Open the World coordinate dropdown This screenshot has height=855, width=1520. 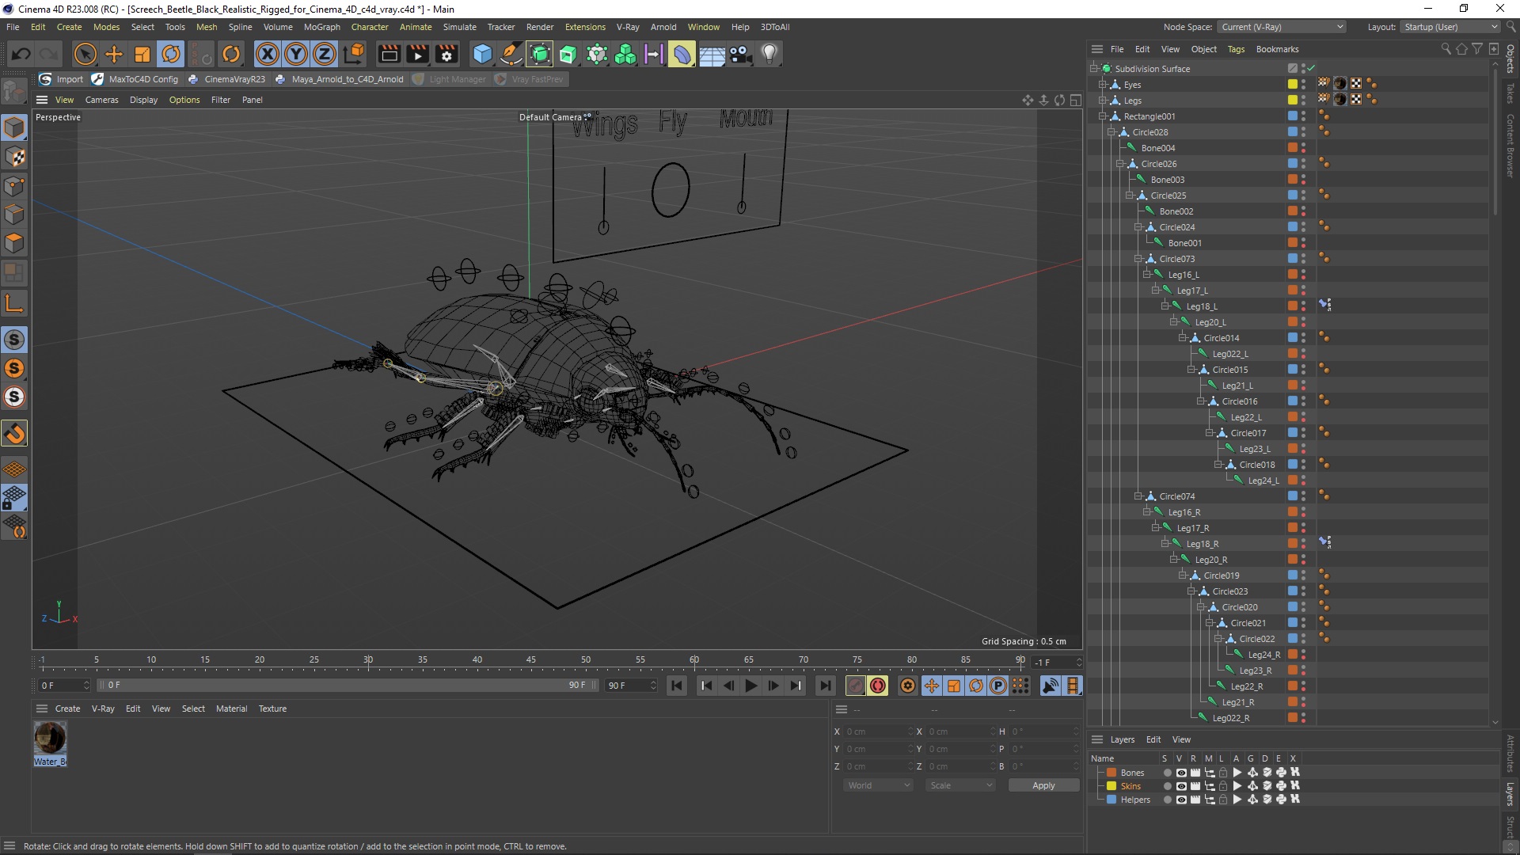coord(878,785)
